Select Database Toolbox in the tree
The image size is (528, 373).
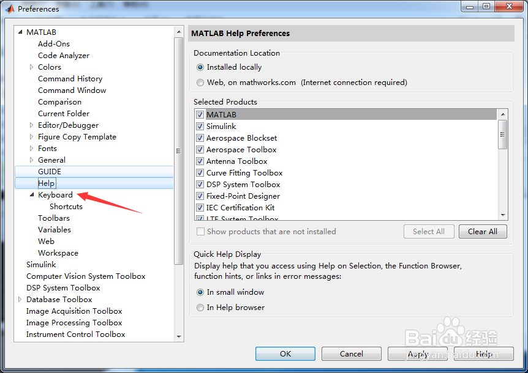[59, 300]
